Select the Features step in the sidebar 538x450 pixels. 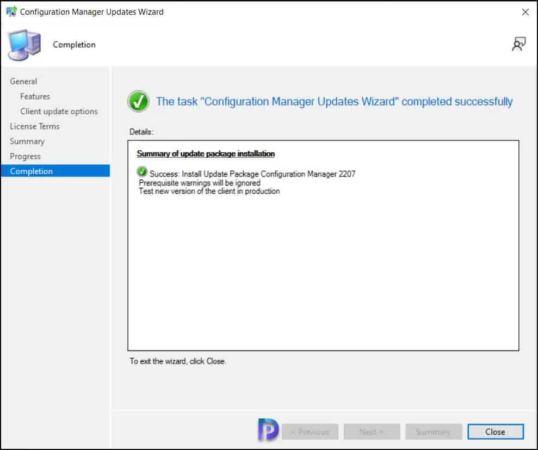click(35, 96)
